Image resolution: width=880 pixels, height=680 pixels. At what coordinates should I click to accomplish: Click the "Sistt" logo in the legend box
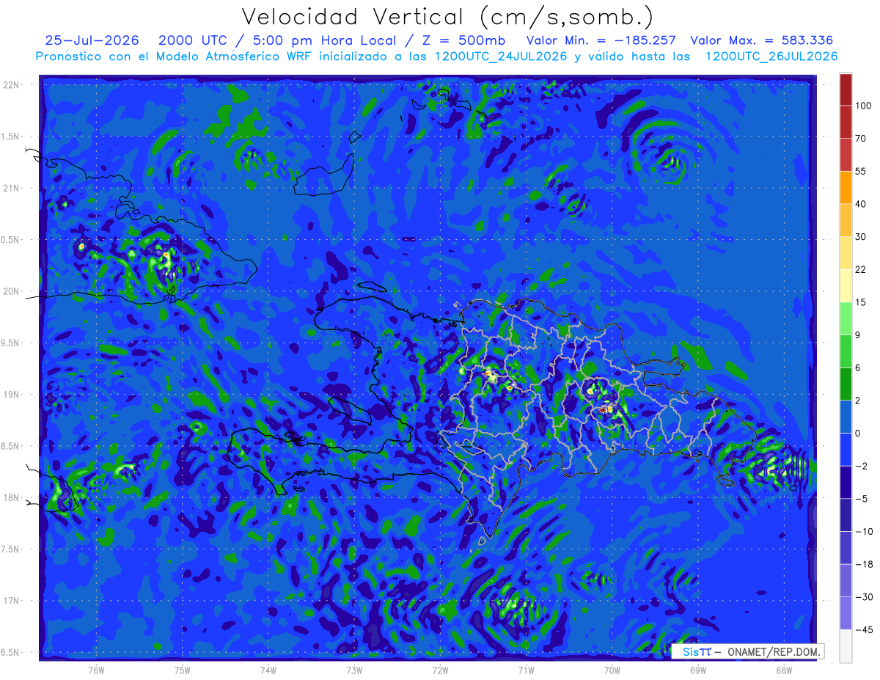coord(696,651)
